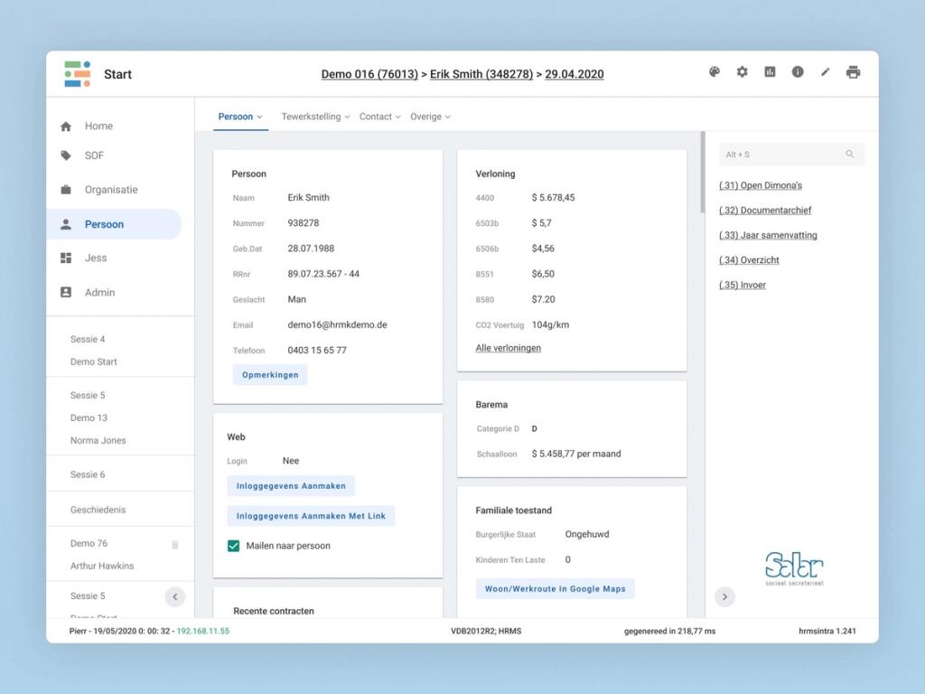Open Sessie 4 in history list
Screen dimensions: 925x694
click(x=88, y=340)
